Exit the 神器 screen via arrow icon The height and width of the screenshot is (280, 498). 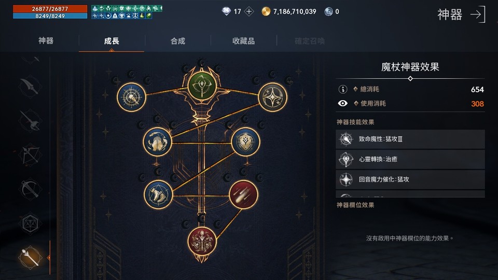point(478,15)
